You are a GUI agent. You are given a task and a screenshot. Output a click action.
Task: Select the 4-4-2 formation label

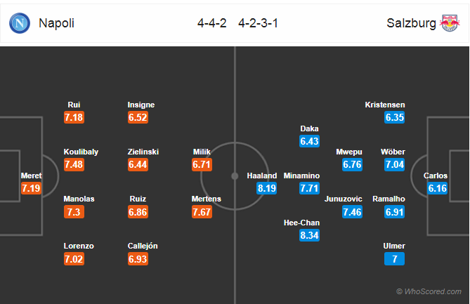[x=212, y=23]
